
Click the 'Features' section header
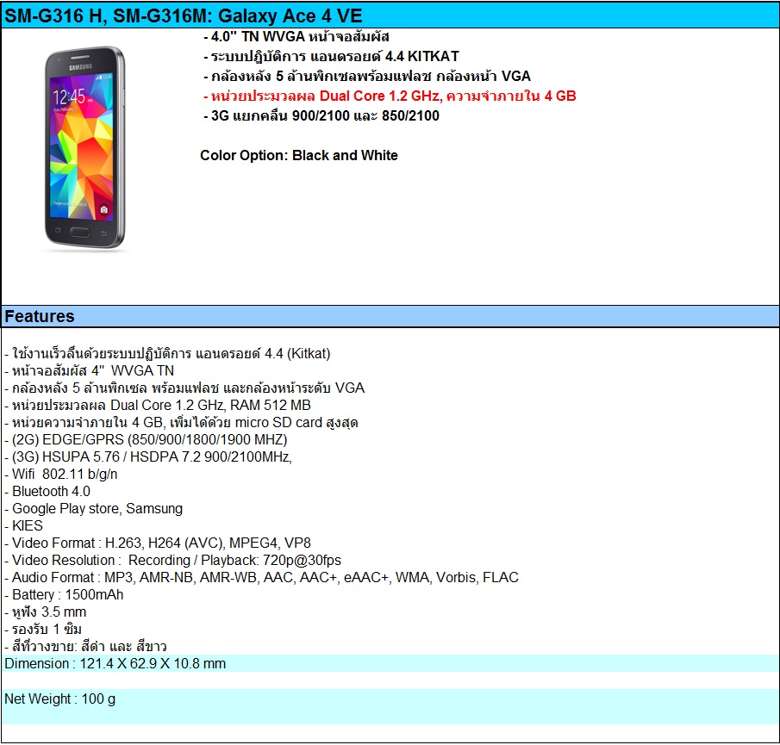(390, 317)
